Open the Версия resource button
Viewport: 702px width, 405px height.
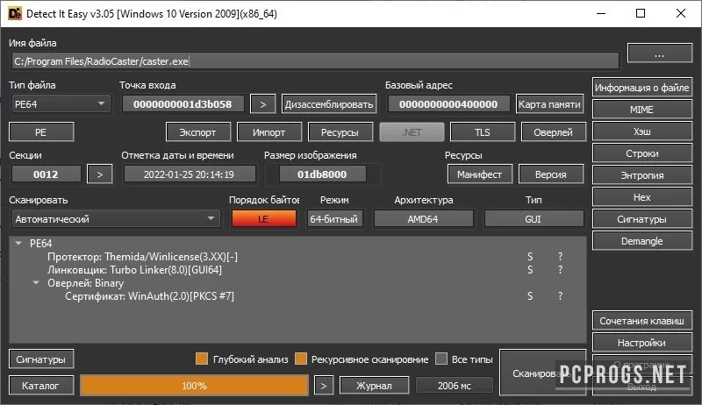pos(551,174)
